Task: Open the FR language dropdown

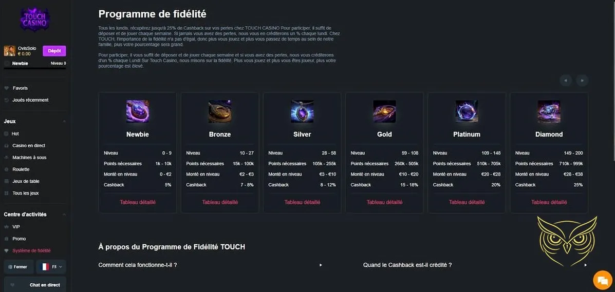Action: click(51, 267)
